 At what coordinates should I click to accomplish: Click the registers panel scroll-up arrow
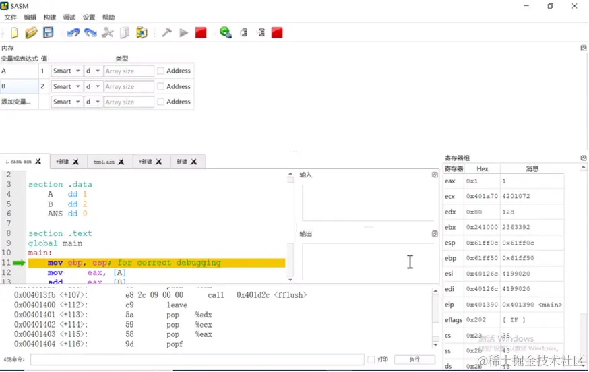pyautogui.click(x=583, y=167)
